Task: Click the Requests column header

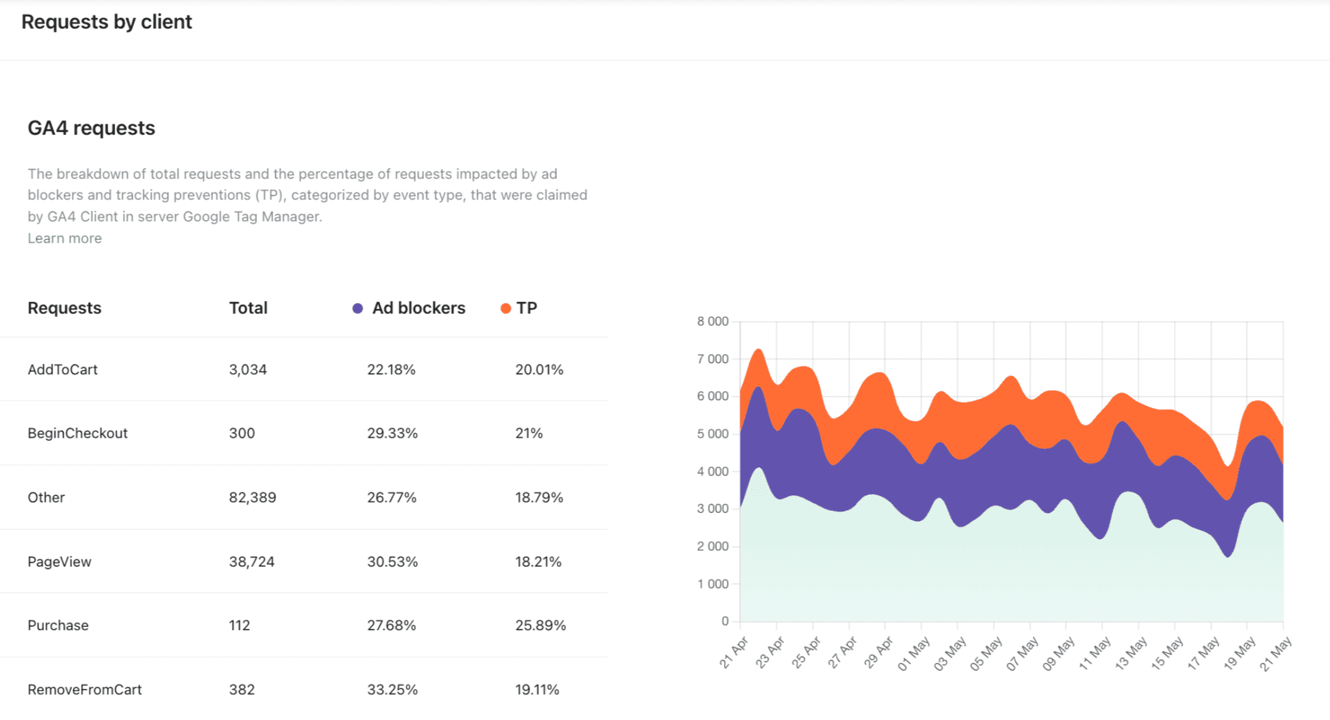Action: click(x=65, y=308)
